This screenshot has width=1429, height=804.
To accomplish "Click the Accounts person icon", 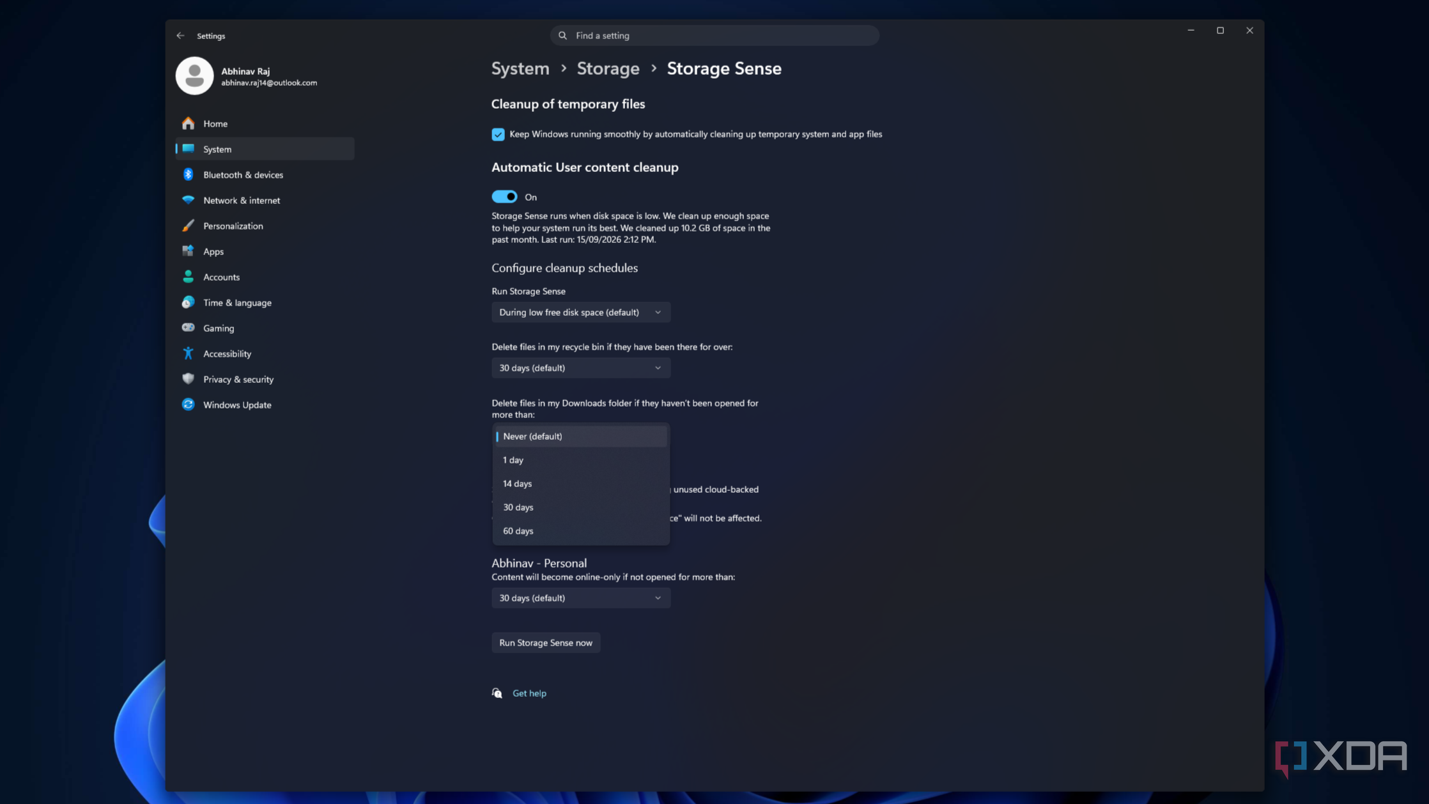I will [x=188, y=277].
